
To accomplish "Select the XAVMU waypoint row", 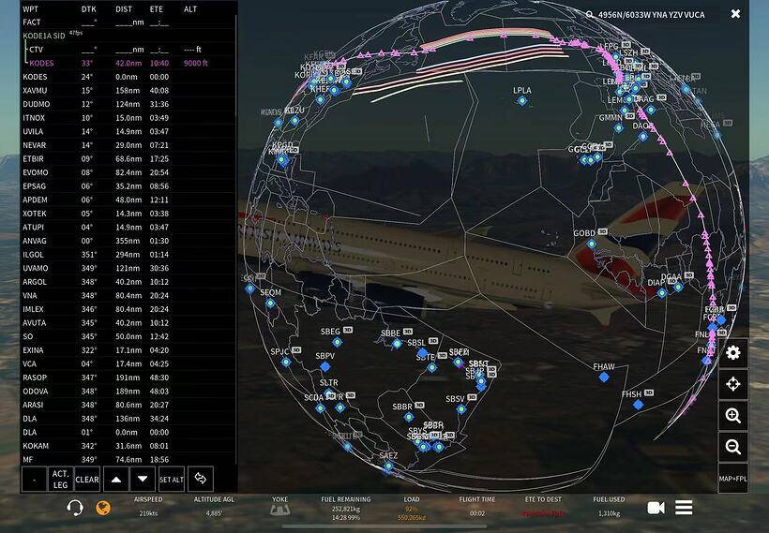I will [x=128, y=91].
